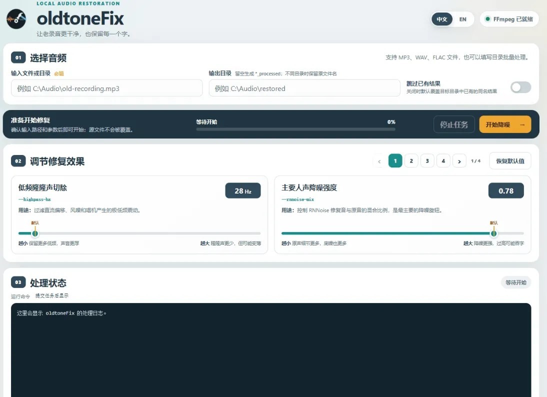The image size is (547, 397).
Task: Click the 03 step badge
Action: (x=18, y=282)
